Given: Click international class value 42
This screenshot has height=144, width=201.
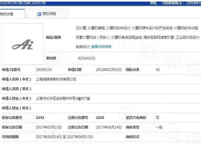Looking at the screenshot, I should click(x=158, y=70).
